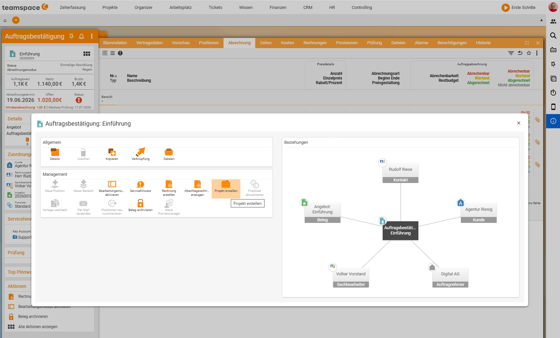This screenshot has height=338, width=560.
Task: Click the filter icon in Abrechnung toolbar
Action: [x=511, y=53]
